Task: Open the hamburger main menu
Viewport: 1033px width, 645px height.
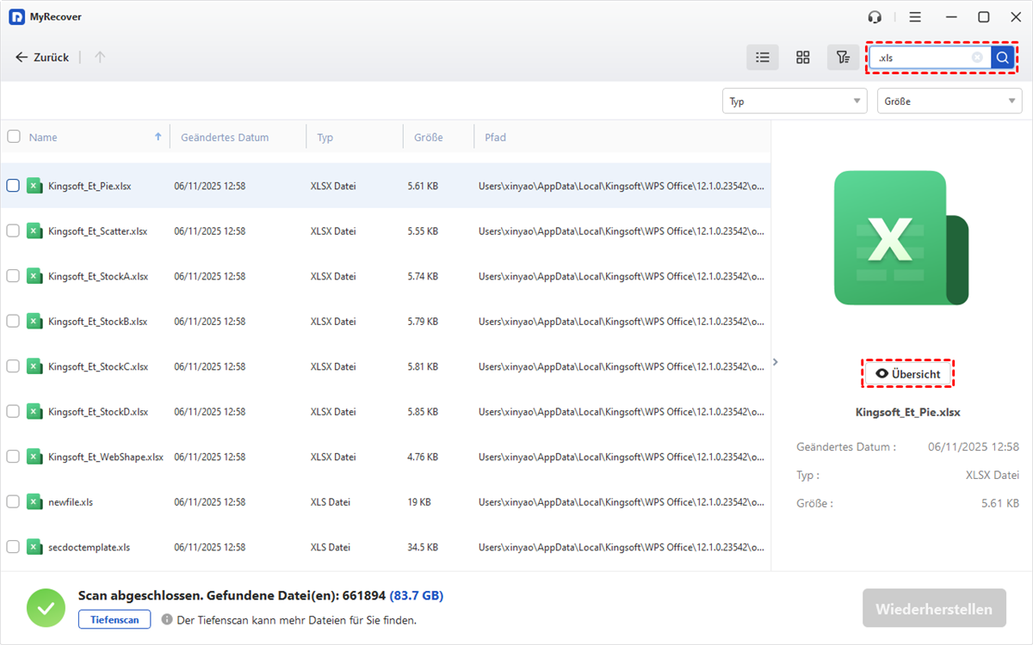Action: pyautogui.click(x=915, y=17)
